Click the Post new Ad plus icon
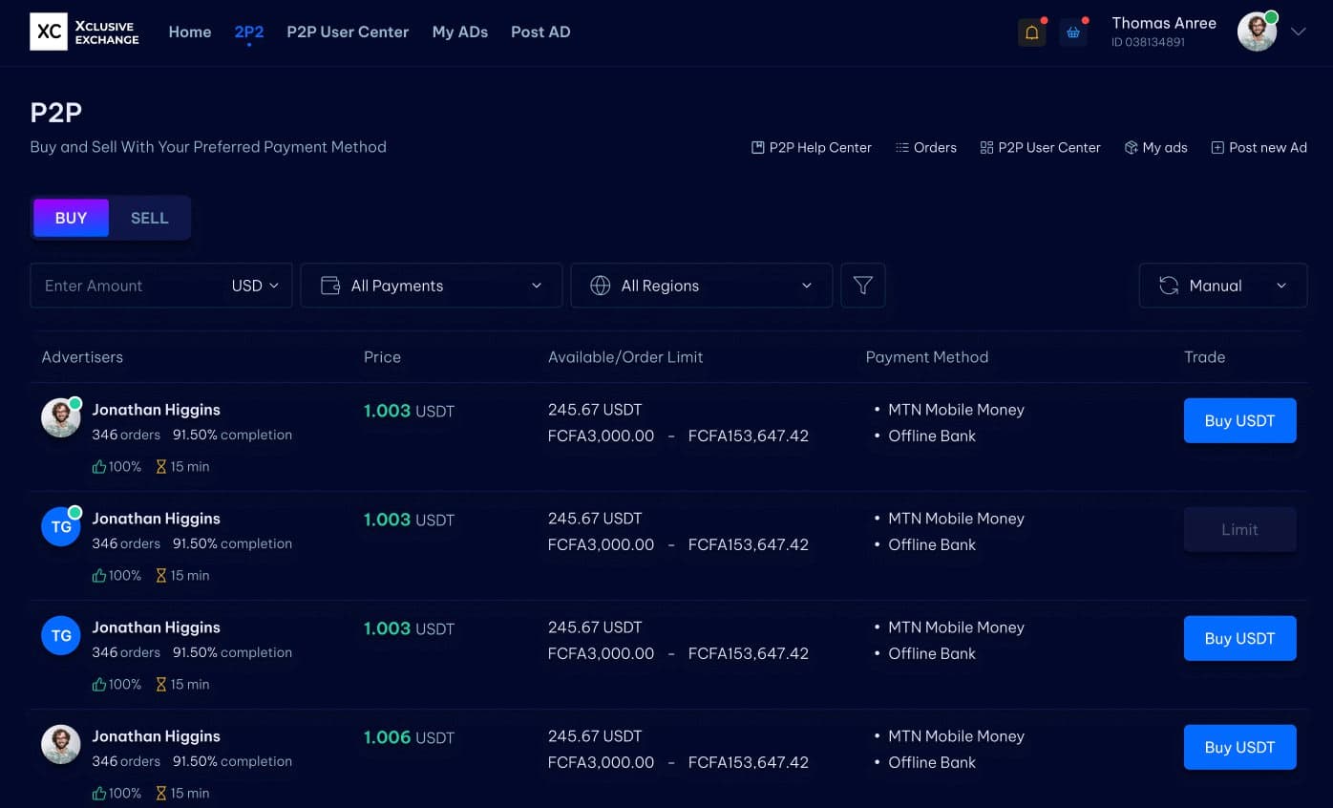The image size is (1333, 808). click(1217, 147)
